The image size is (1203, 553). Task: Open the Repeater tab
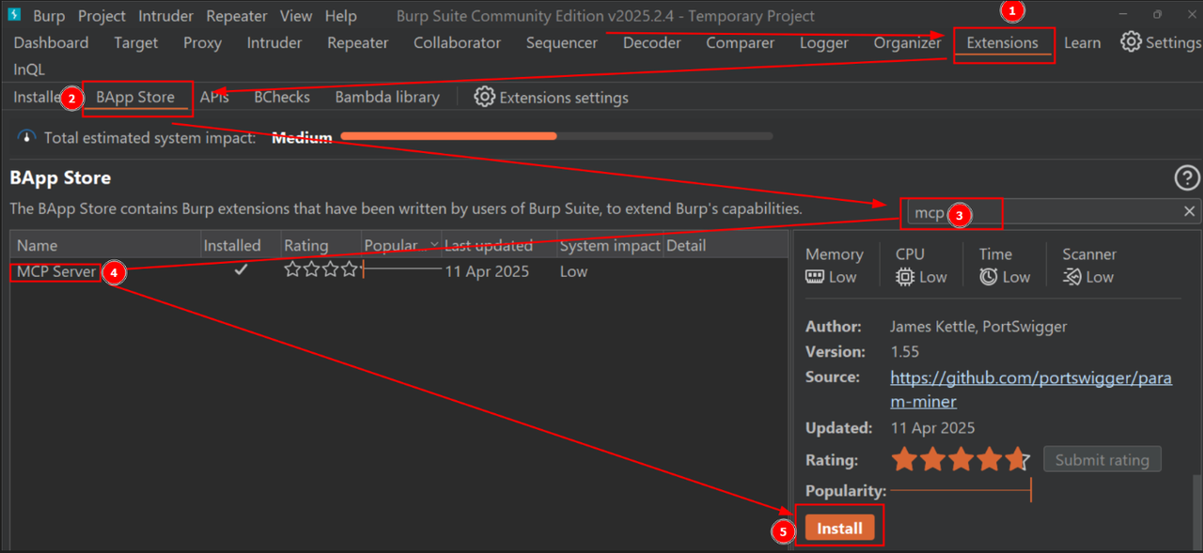tap(358, 43)
